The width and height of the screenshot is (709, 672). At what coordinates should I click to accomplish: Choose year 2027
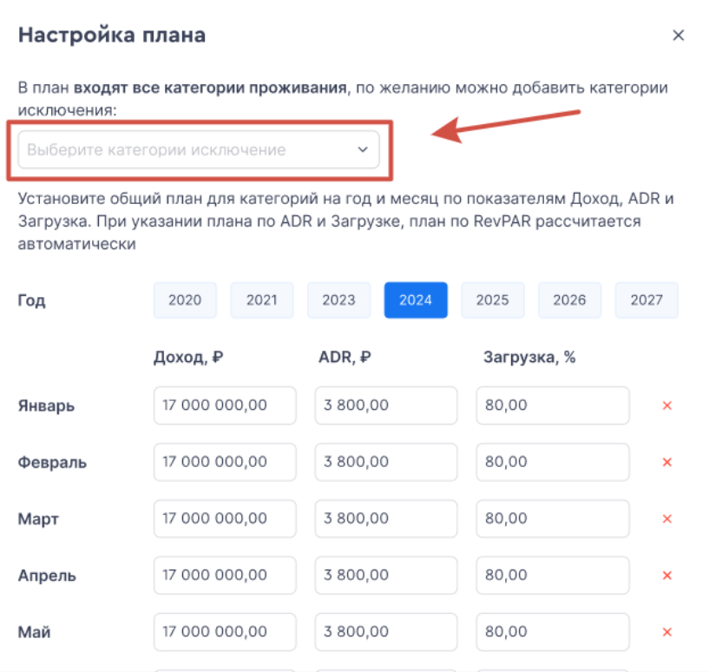(x=647, y=300)
